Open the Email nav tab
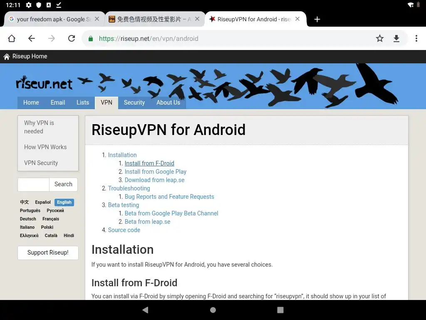426x320 pixels. point(57,102)
